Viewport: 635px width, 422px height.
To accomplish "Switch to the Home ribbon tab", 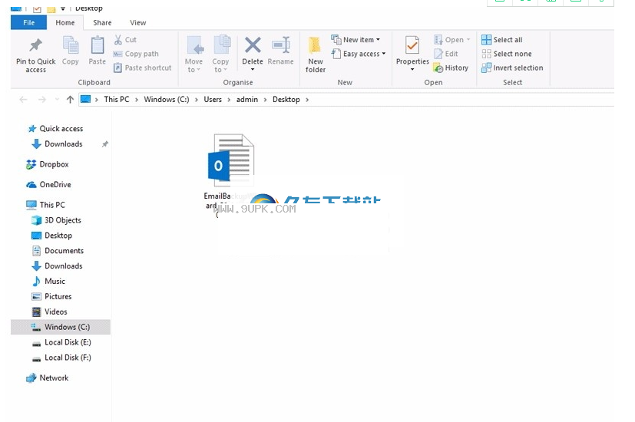I will point(65,23).
